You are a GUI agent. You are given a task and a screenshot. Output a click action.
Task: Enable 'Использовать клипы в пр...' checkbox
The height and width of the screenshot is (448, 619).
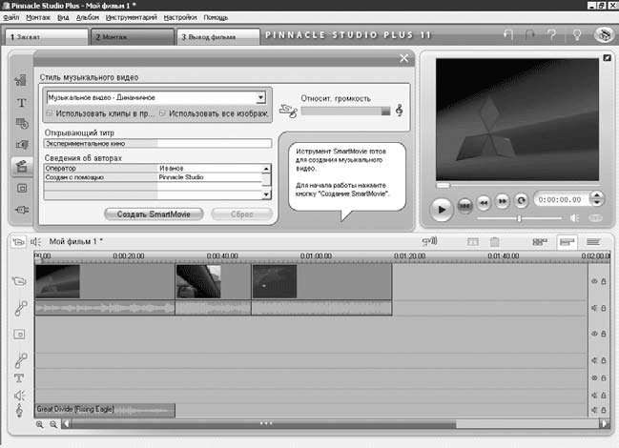pyautogui.click(x=49, y=113)
